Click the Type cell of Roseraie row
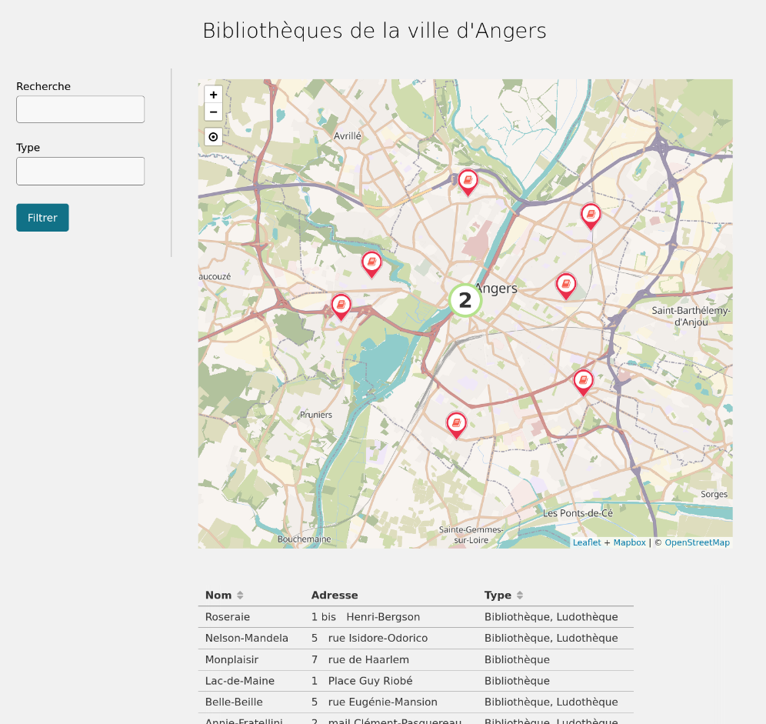The width and height of the screenshot is (766, 724). click(551, 617)
